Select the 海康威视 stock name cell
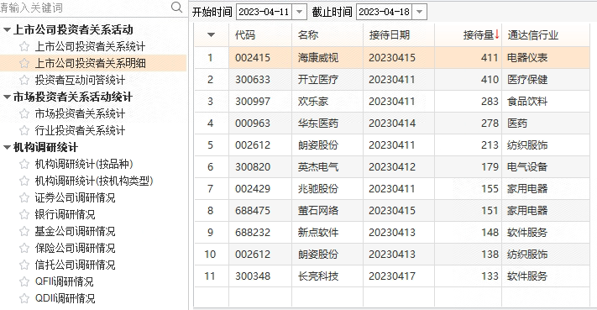The height and width of the screenshot is (310, 597). point(327,57)
